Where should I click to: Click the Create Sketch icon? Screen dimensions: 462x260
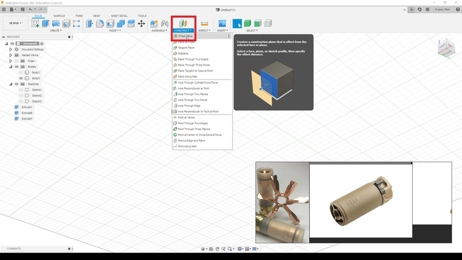pyautogui.click(x=35, y=23)
